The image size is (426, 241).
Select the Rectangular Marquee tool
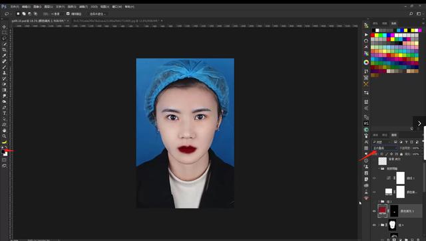[4, 33]
